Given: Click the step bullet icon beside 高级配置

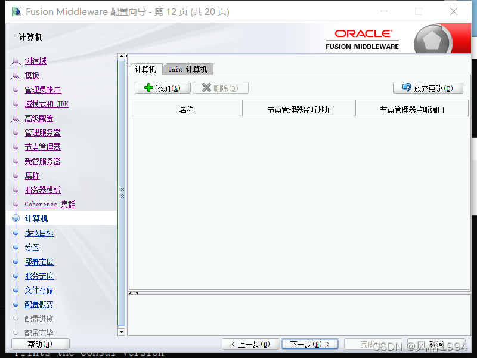Looking at the screenshot, I should [16, 119].
